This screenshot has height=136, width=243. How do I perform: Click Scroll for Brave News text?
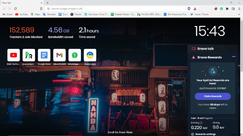(120, 132)
